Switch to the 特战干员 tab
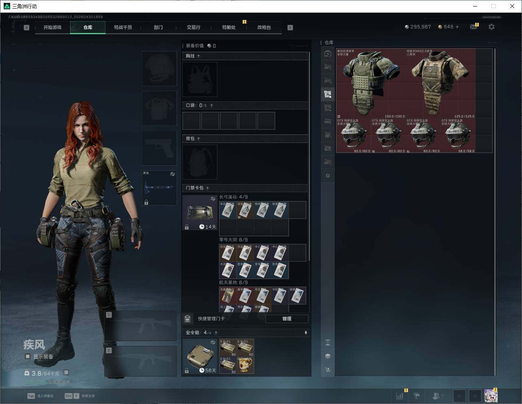Screen dimensions: 522x404 click(x=123, y=27)
